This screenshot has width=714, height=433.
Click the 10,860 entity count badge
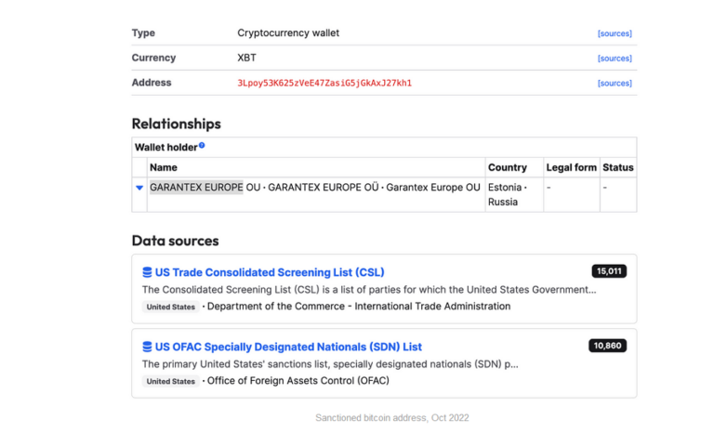pos(607,346)
